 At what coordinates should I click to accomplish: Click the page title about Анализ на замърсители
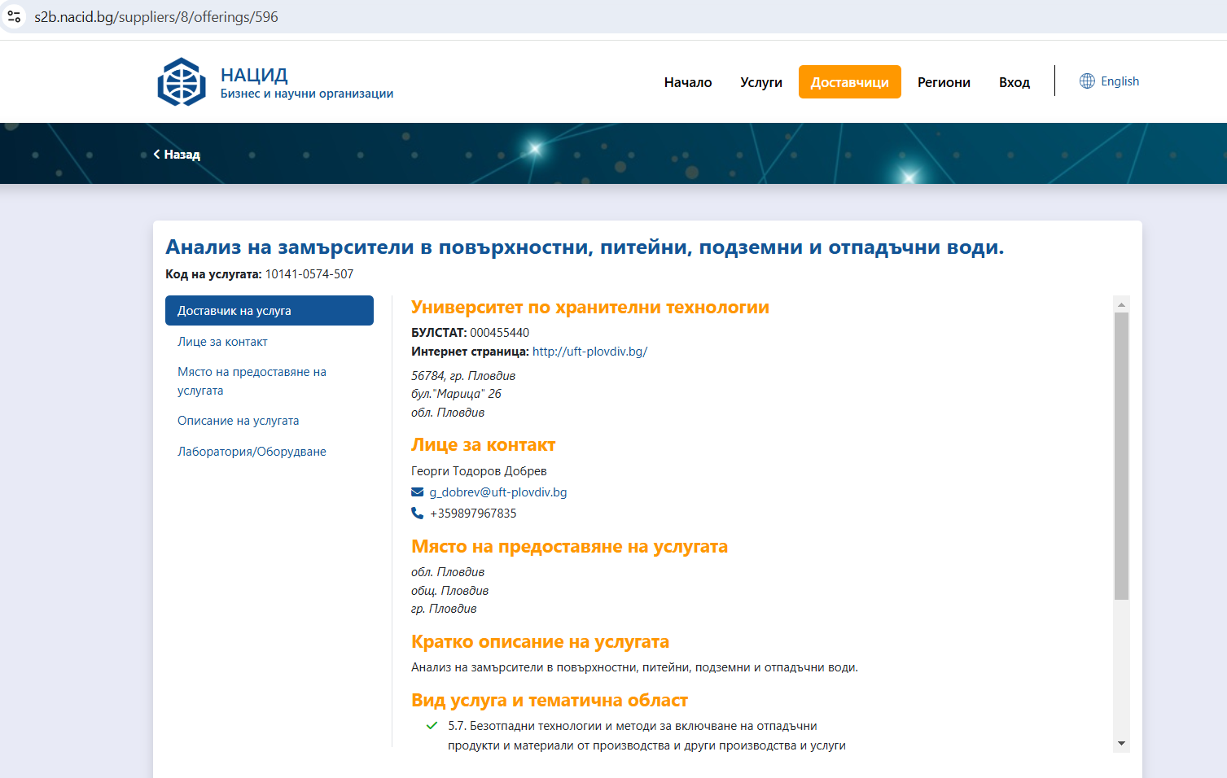coord(585,247)
